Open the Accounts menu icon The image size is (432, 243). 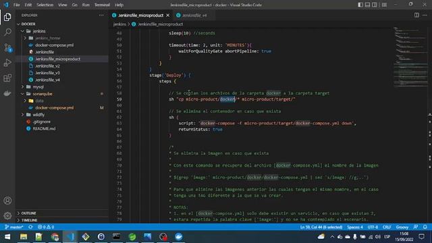pos(7,200)
